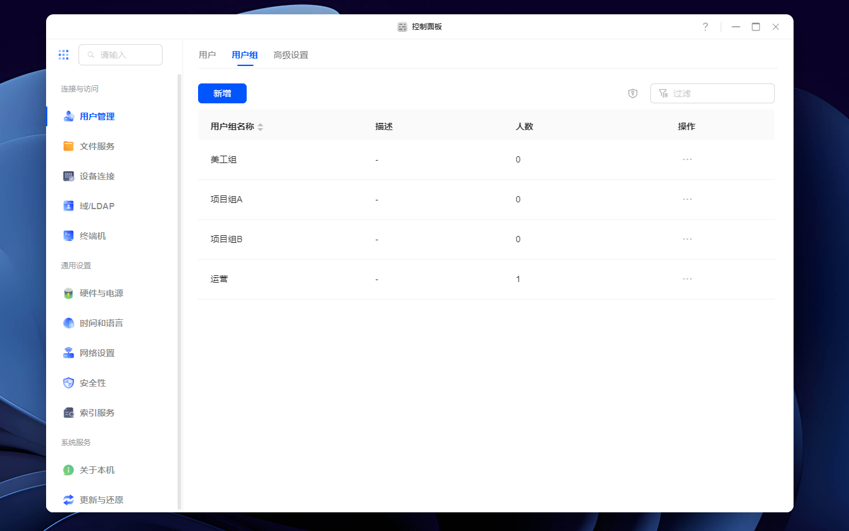Click into the 过滤 filter field
The image size is (849, 531).
click(x=713, y=93)
